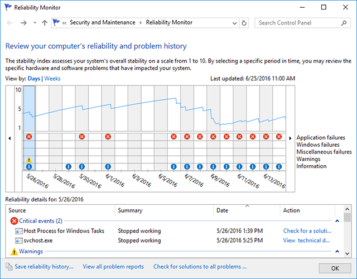Click the forward arrow navigation icon

coord(23,23)
